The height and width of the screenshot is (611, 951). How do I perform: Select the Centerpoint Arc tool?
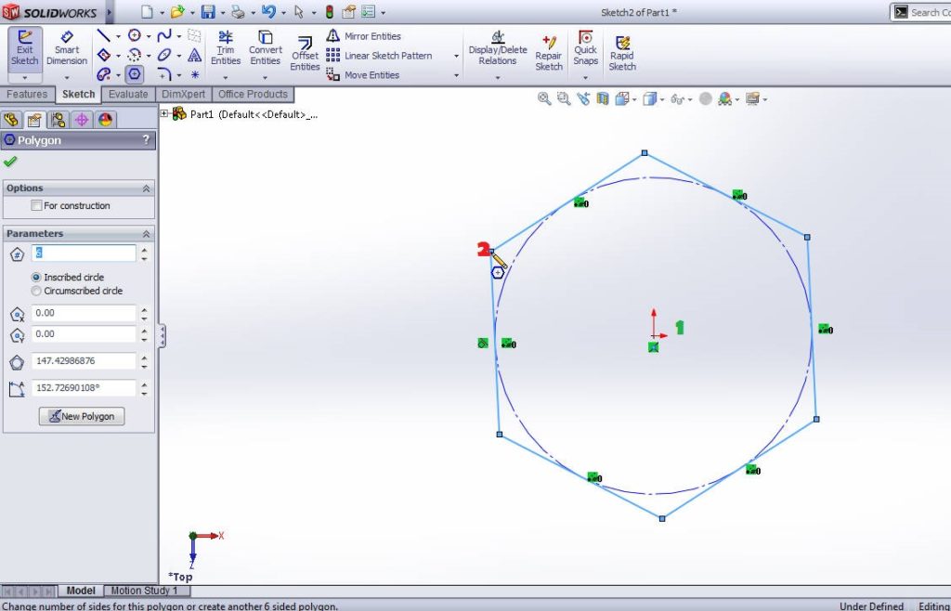[x=135, y=55]
